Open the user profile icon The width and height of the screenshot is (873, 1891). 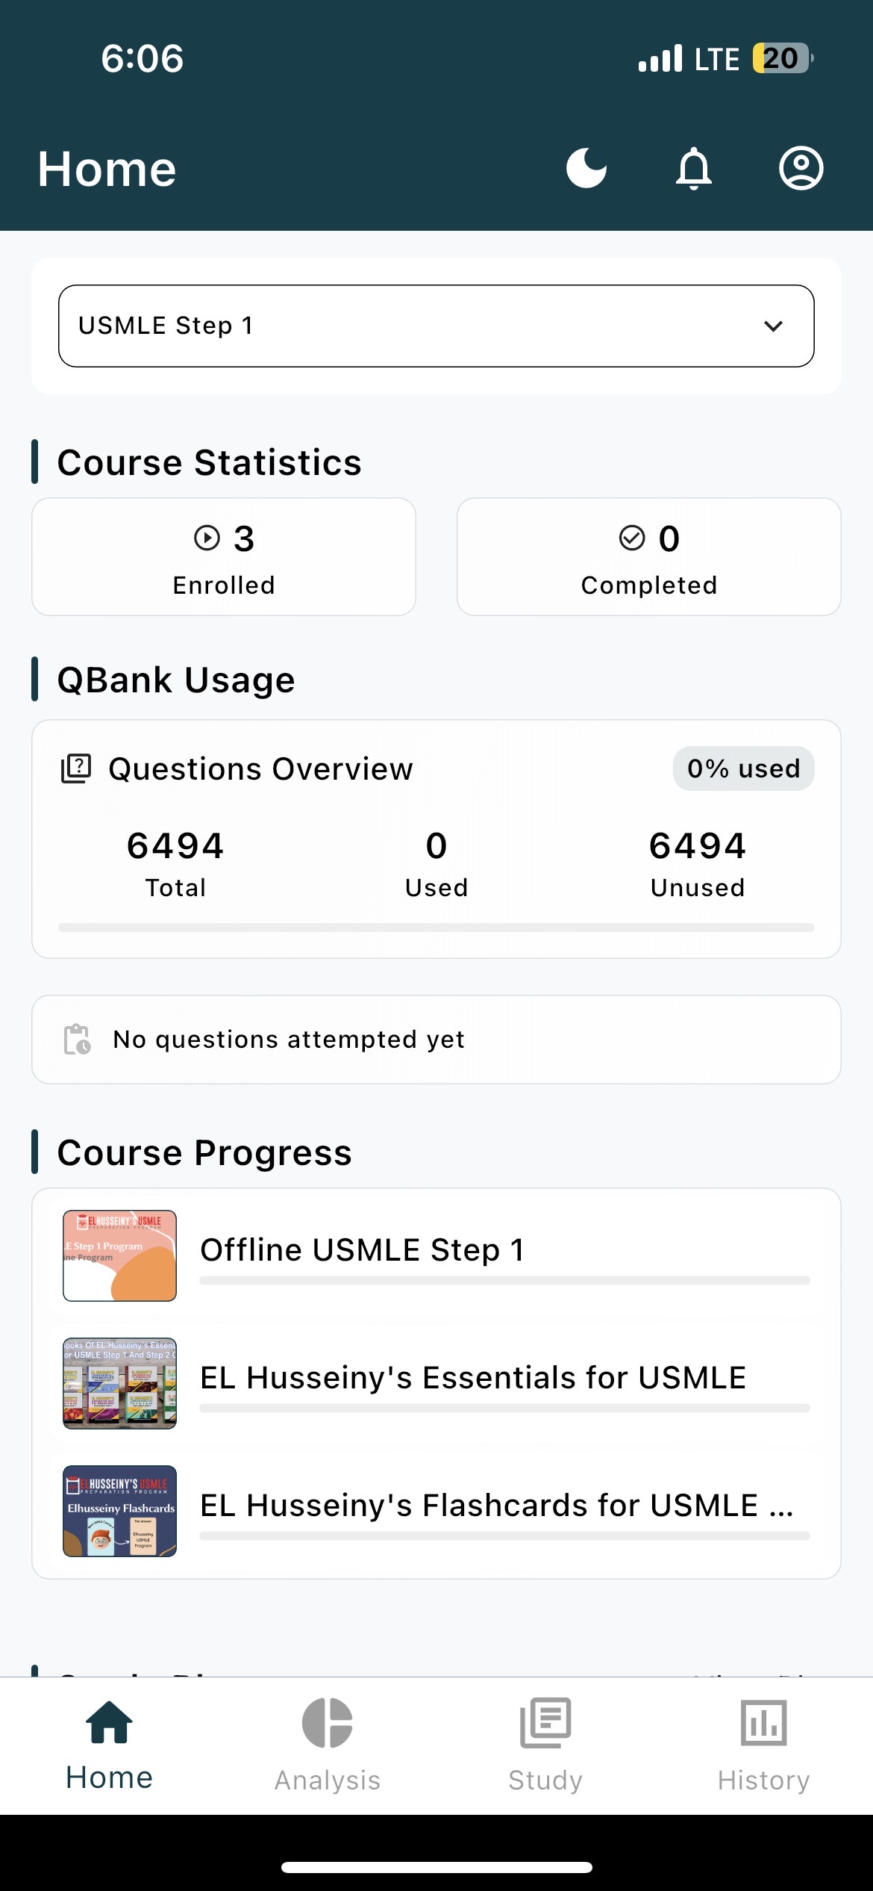801,168
